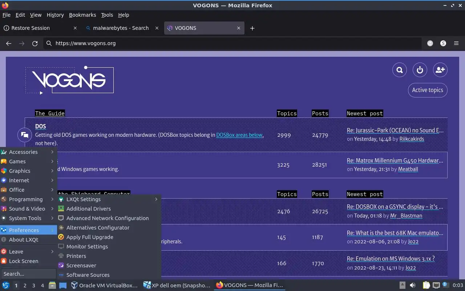This screenshot has width=465, height=291.
Task: Click the clipboard tray icon
Action: coord(426,285)
